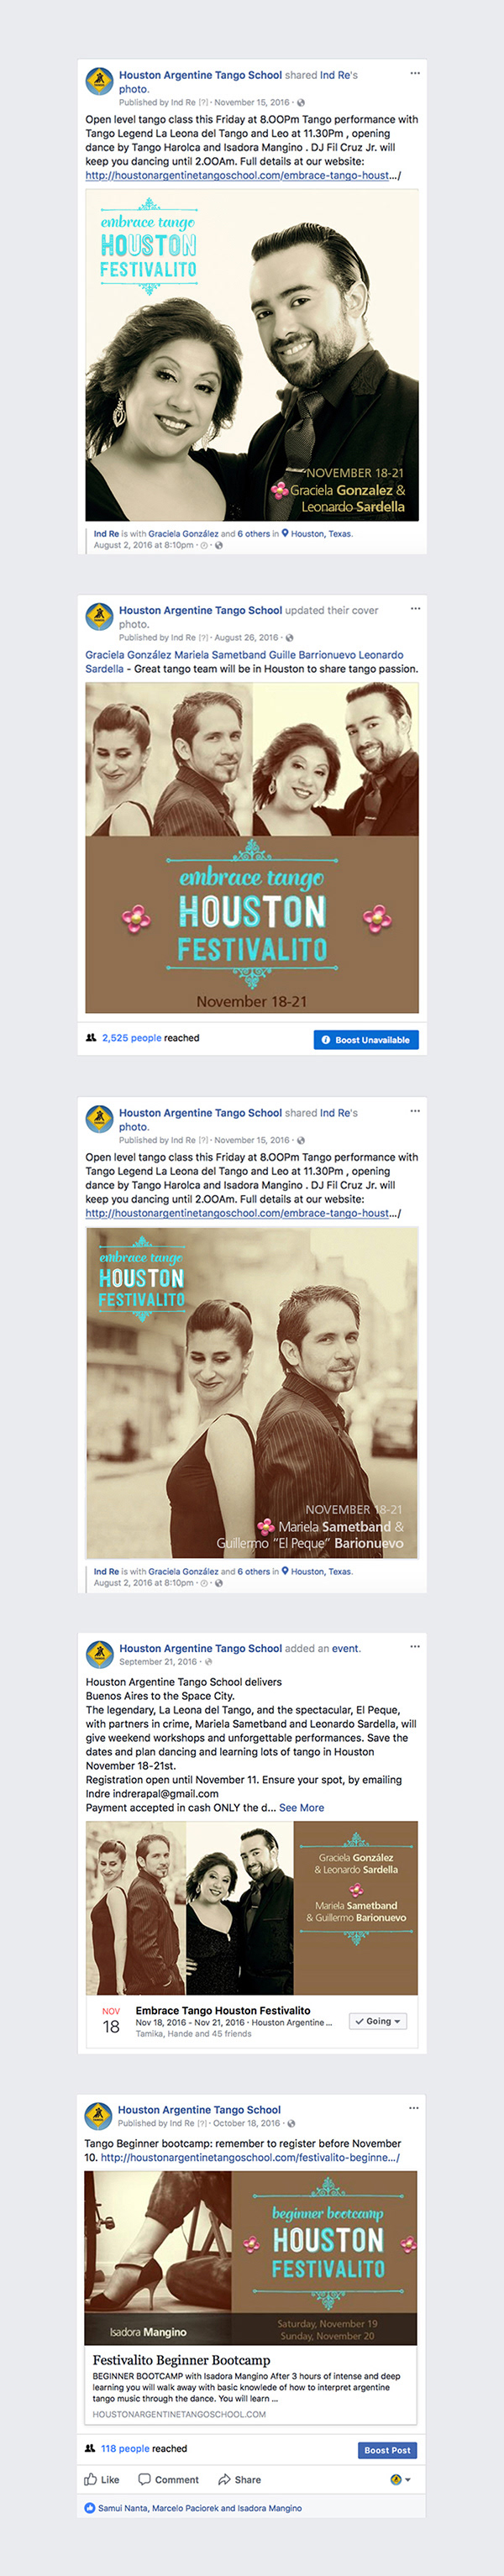Click the Boost Unavailable button
Image resolution: width=504 pixels, height=2576 pixels.
(x=366, y=1040)
